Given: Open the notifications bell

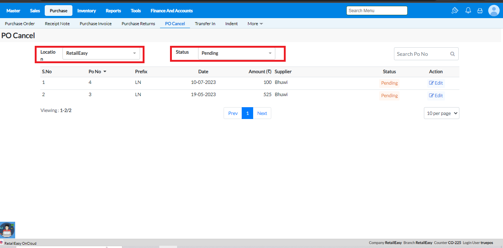Looking at the screenshot, I should tap(468, 11).
